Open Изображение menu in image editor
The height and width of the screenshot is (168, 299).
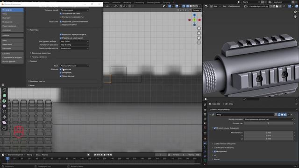[x=234, y=6]
